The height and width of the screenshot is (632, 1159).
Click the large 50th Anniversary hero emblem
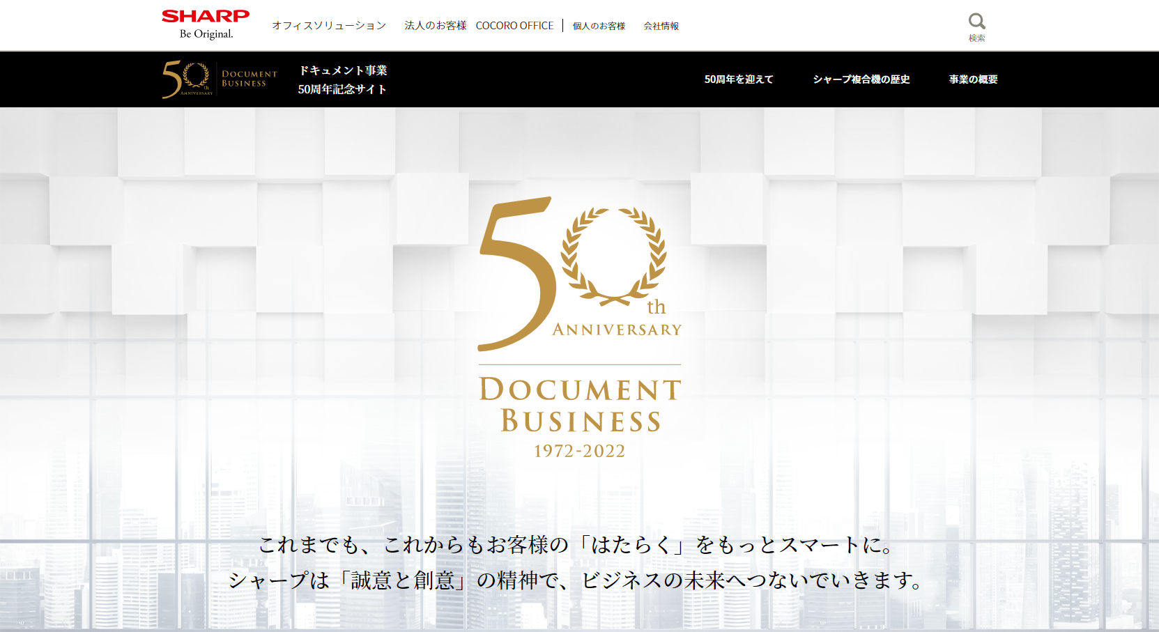(x=580, y=274)
